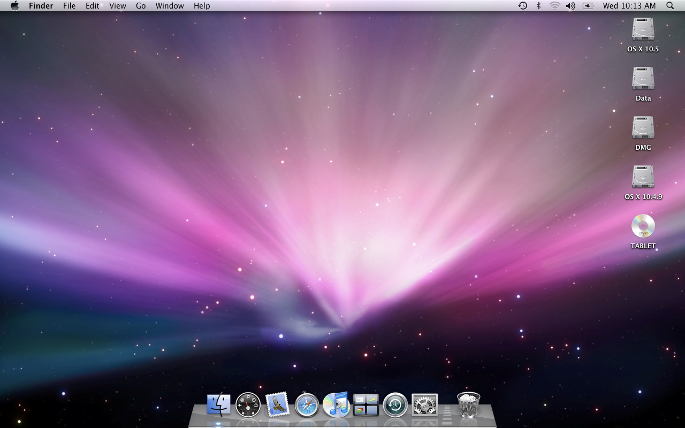Click the battery status icon
This screenshot has width=685, height=428.
588,5
